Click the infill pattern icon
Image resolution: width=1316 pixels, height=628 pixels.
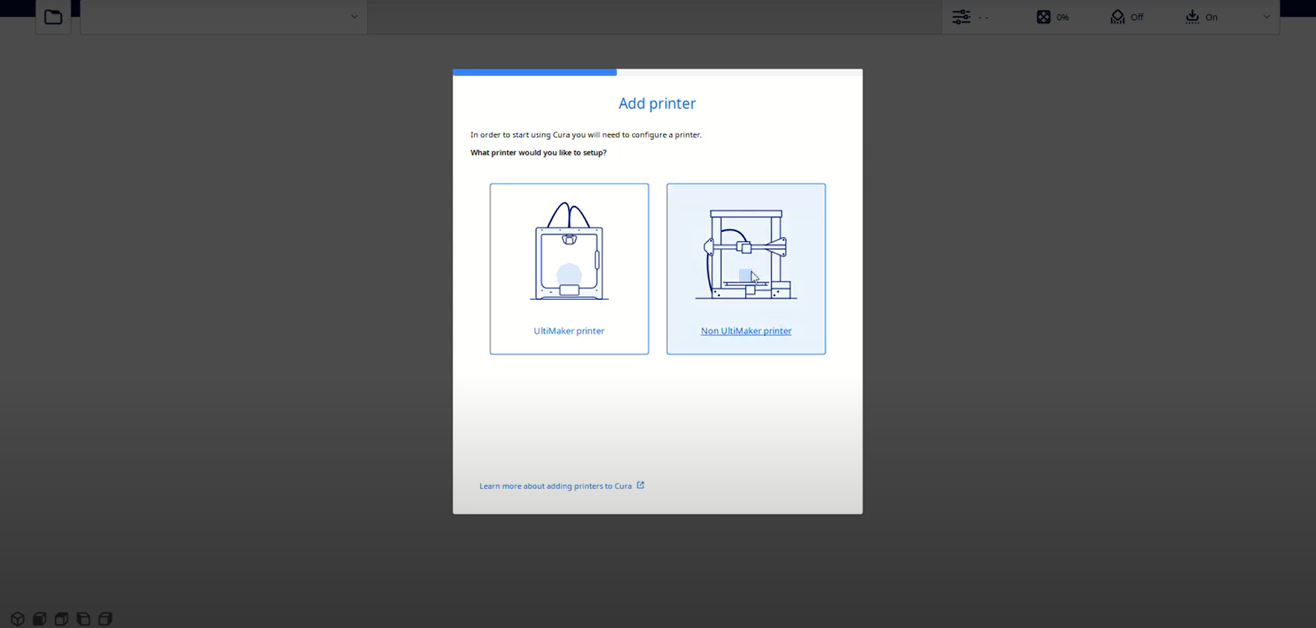(1043, 17)
